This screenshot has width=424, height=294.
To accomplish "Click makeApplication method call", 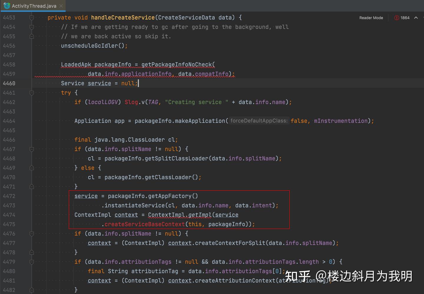I will 200,121.
